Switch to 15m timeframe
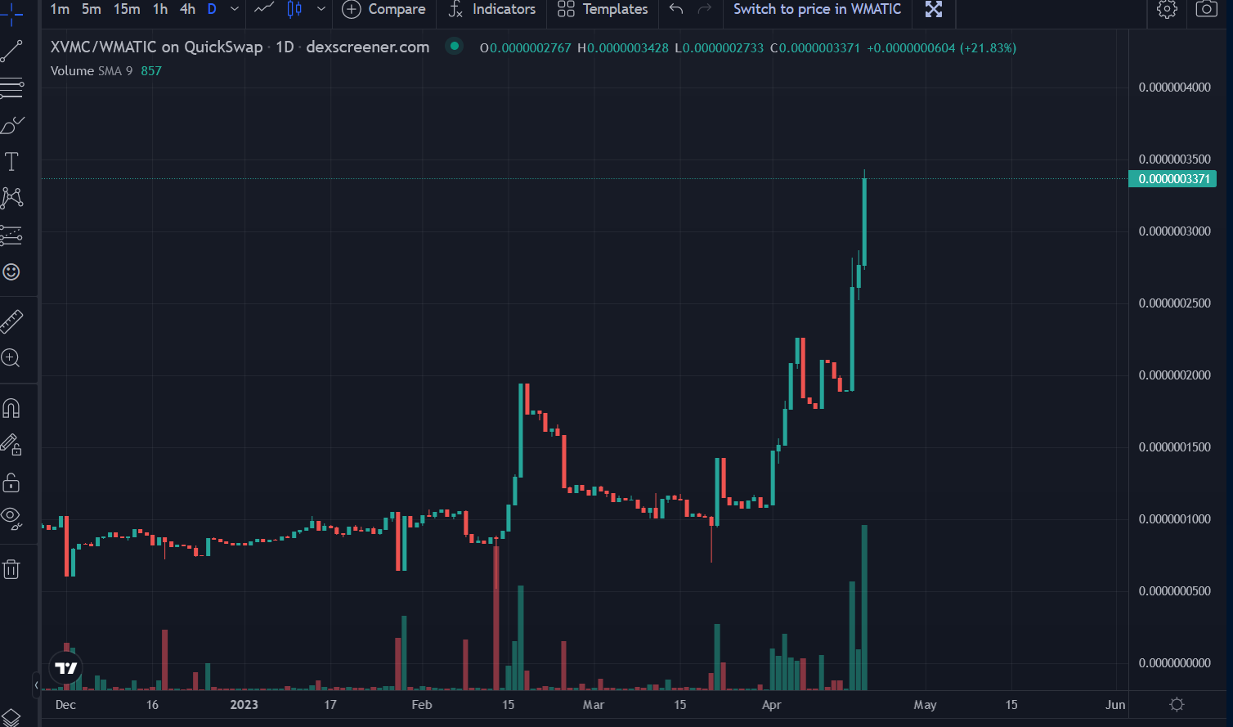 [127, 9]
